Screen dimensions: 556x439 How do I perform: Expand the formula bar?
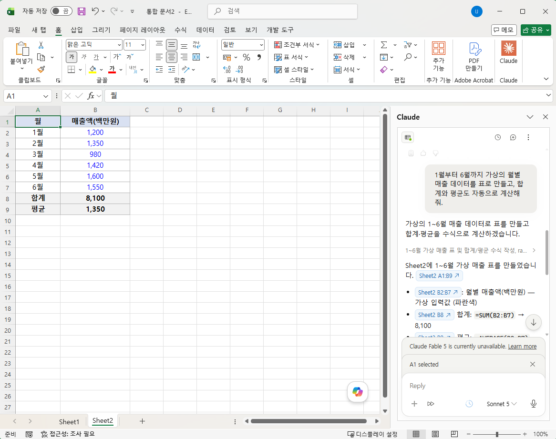click(548, 95)
